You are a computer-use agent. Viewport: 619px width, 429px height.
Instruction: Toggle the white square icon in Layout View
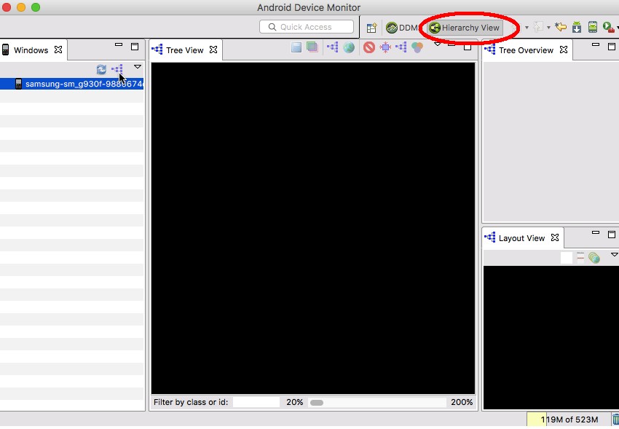click(x=567, y=258)
